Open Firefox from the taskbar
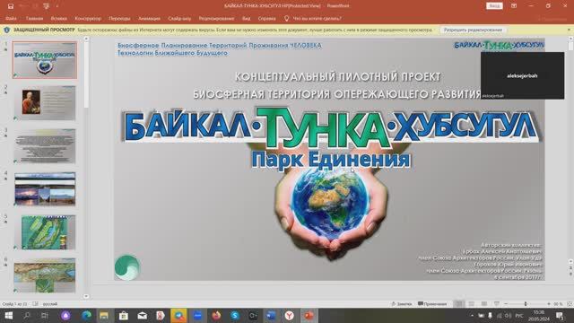574x323 pixels. (x=216, y=316)
